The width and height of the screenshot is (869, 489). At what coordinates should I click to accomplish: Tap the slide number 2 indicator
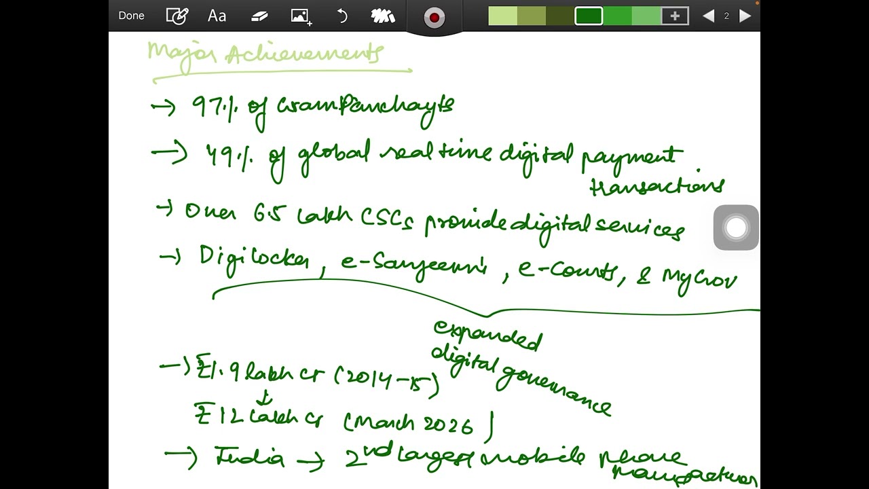pyautogui.click(x=726, y=16)
